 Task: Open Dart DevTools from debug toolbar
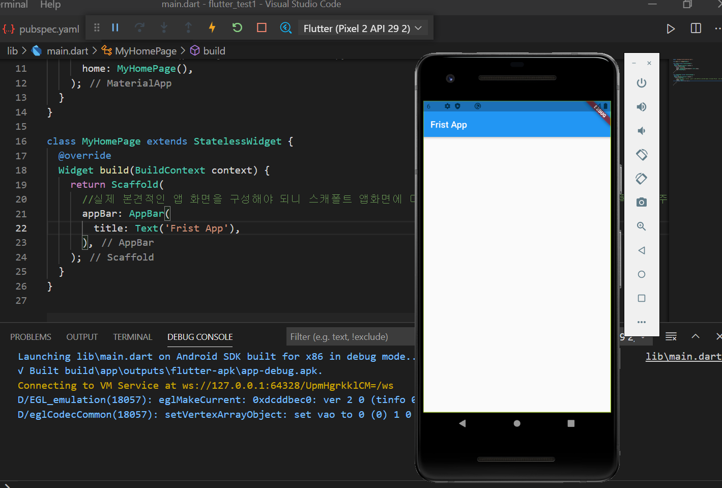[286, 27]
